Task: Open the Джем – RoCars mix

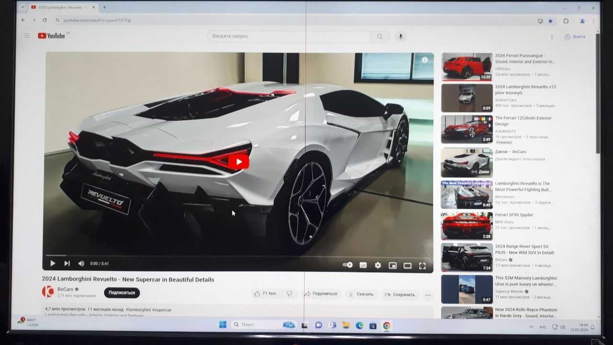Action: click(x=466, y=162)
